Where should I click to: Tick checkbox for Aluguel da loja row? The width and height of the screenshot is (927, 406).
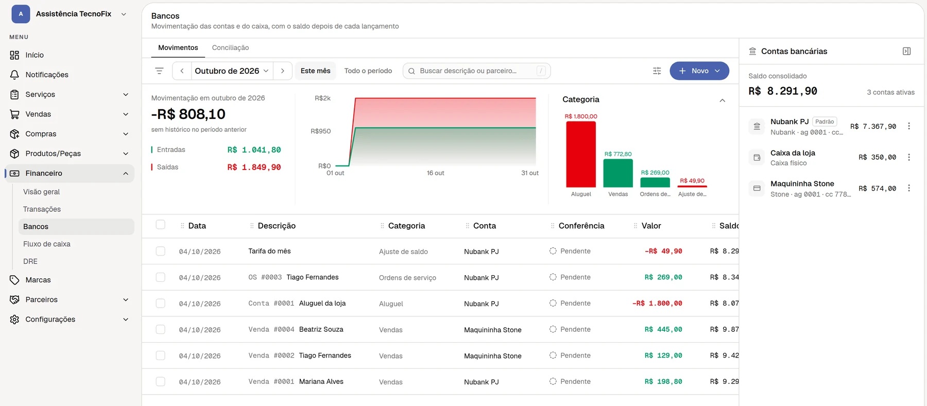point(161,303)
